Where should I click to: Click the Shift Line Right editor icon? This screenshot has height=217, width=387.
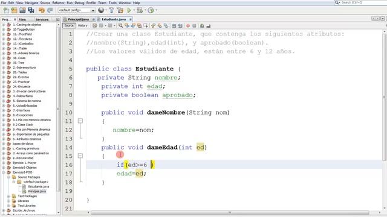pyautogui.click(x=180, y=25)
